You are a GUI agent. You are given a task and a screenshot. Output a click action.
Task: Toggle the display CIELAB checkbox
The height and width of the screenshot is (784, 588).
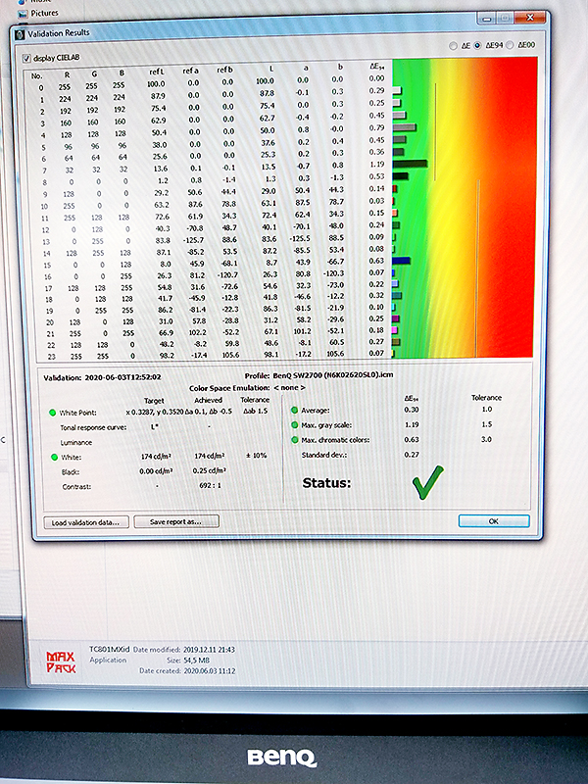26,59
